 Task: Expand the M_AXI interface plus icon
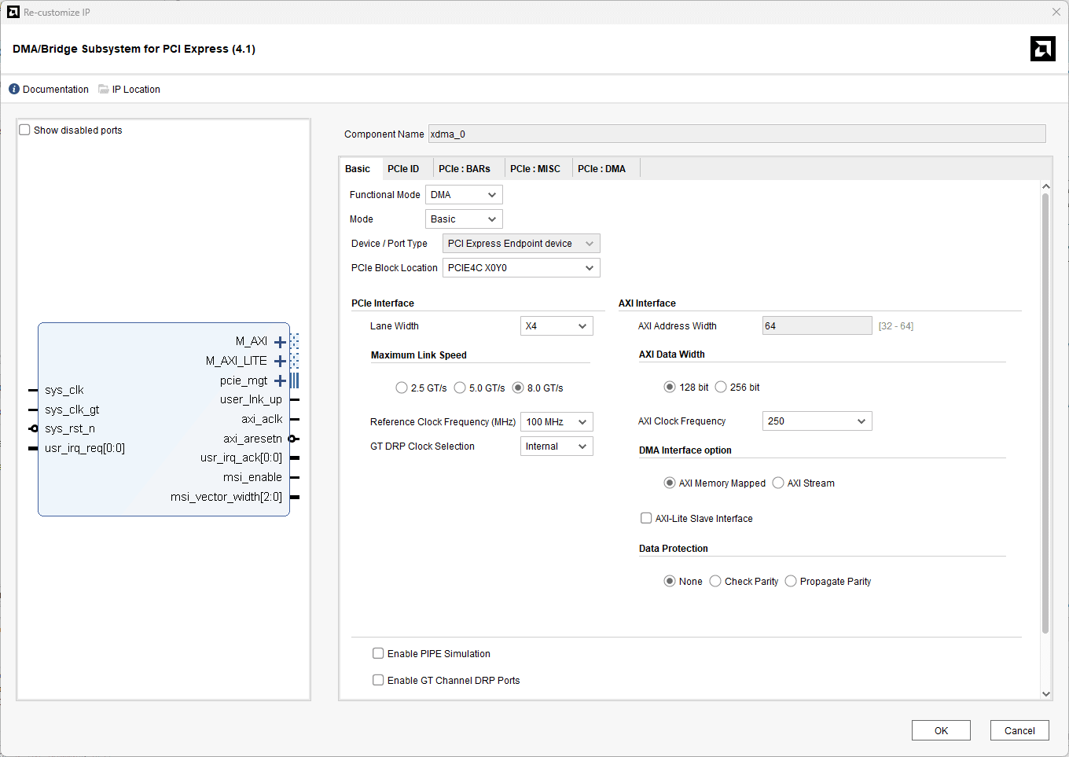pyautogui.click(x=280, y=342)
